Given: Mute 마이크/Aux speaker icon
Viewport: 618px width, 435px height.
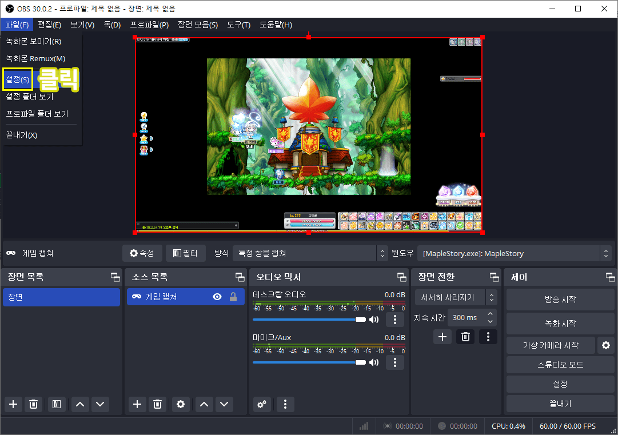Looking at the screenshot, I should click(x=374, y=362).
